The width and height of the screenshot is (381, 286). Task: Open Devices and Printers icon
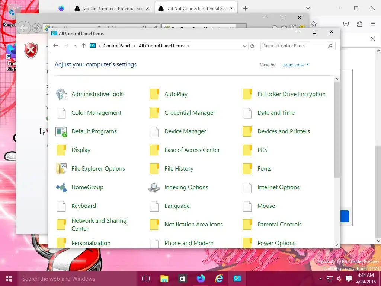point(247,131)
